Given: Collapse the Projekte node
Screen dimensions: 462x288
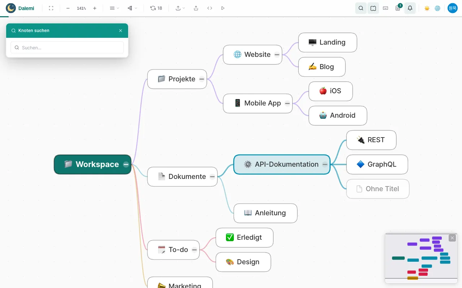Looking at the screenshot, I should pos(202,79).
